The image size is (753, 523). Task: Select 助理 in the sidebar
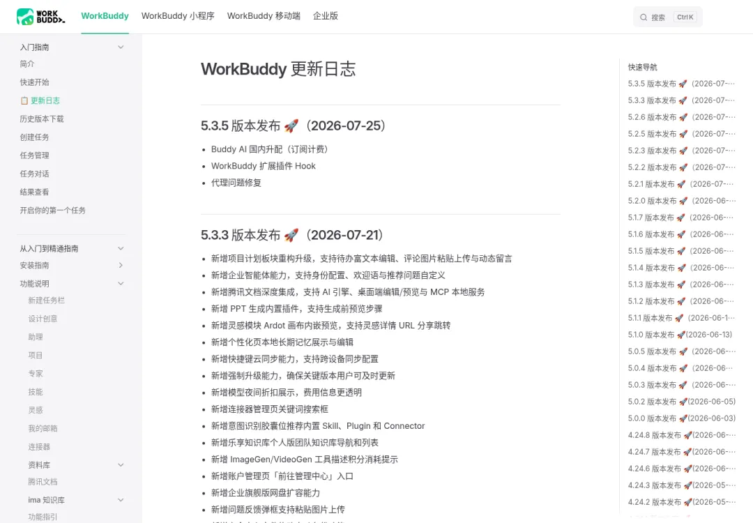click(36, 337)
